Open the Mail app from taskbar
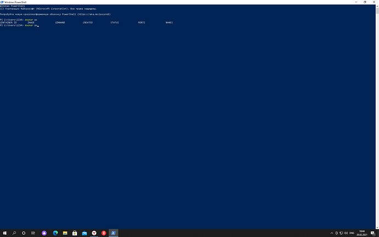 click(x=85, y=233)
